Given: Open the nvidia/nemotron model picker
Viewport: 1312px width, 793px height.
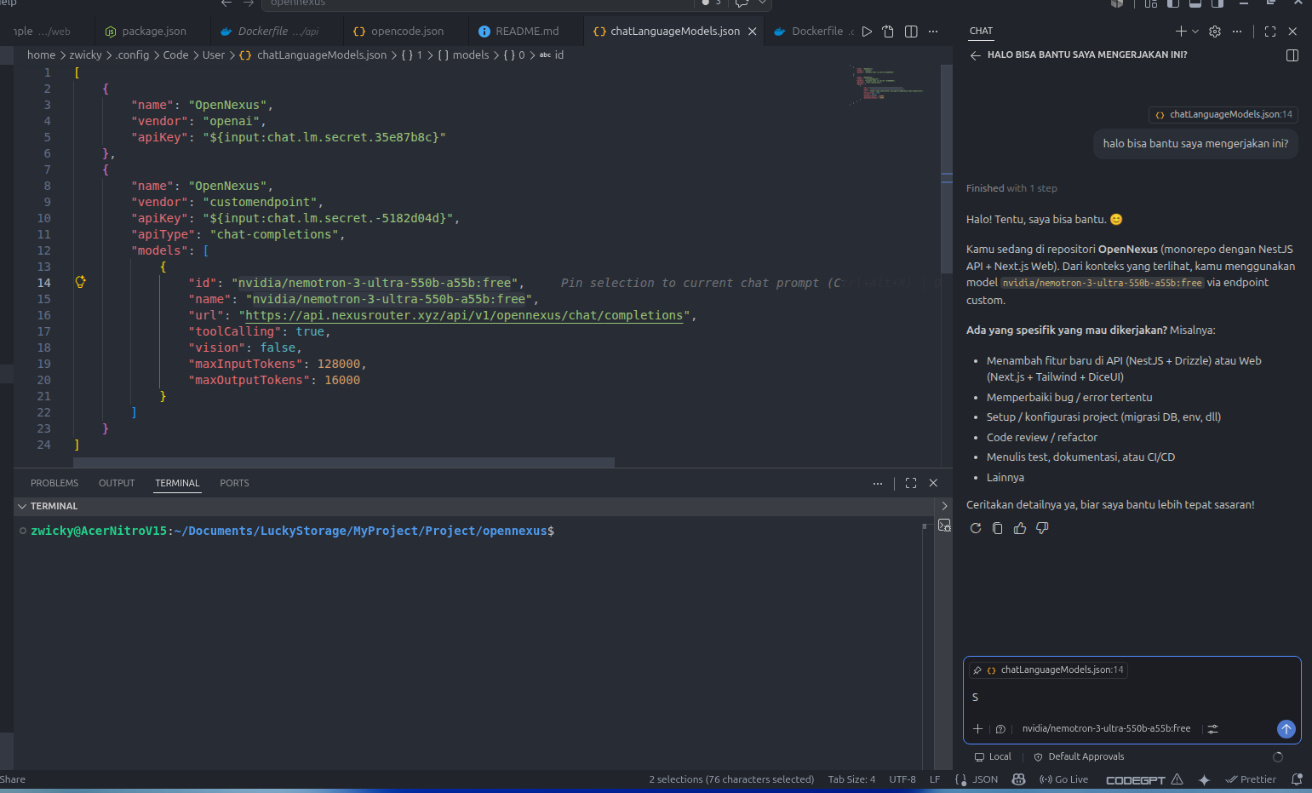Looking at the screenshot, I should tap(1106, 729).
